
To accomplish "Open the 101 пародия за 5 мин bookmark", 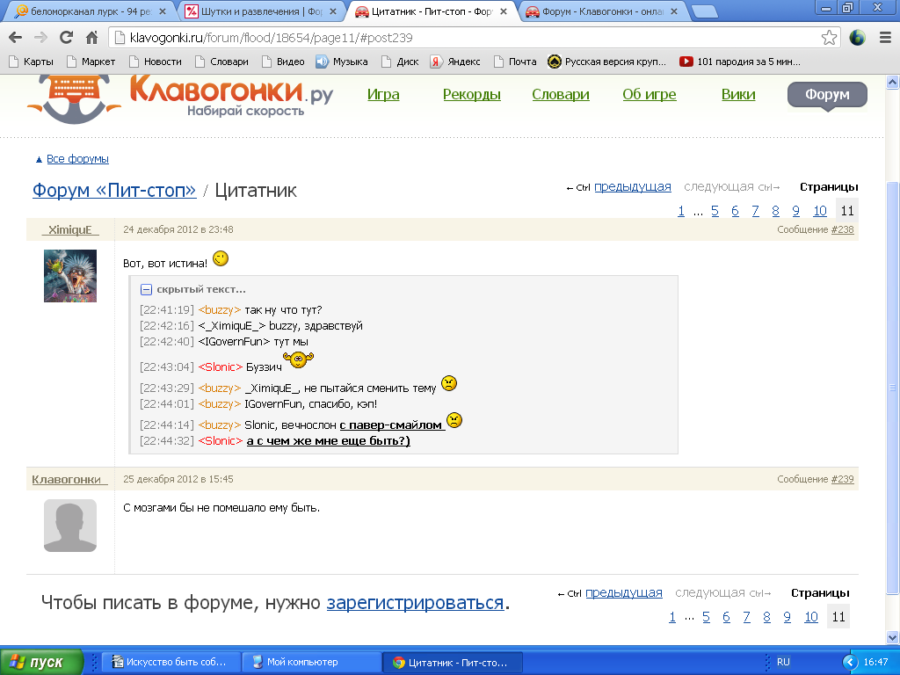I will 740,62.
